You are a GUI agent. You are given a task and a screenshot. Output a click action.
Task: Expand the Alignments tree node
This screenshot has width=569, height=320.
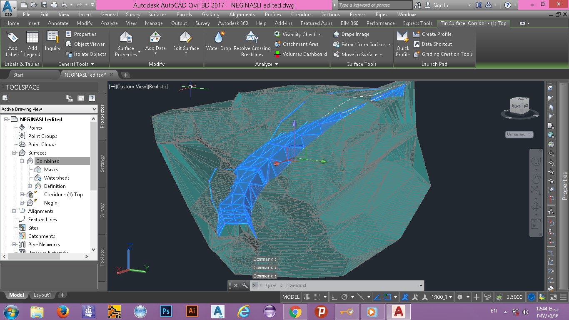tap(14, 211)
